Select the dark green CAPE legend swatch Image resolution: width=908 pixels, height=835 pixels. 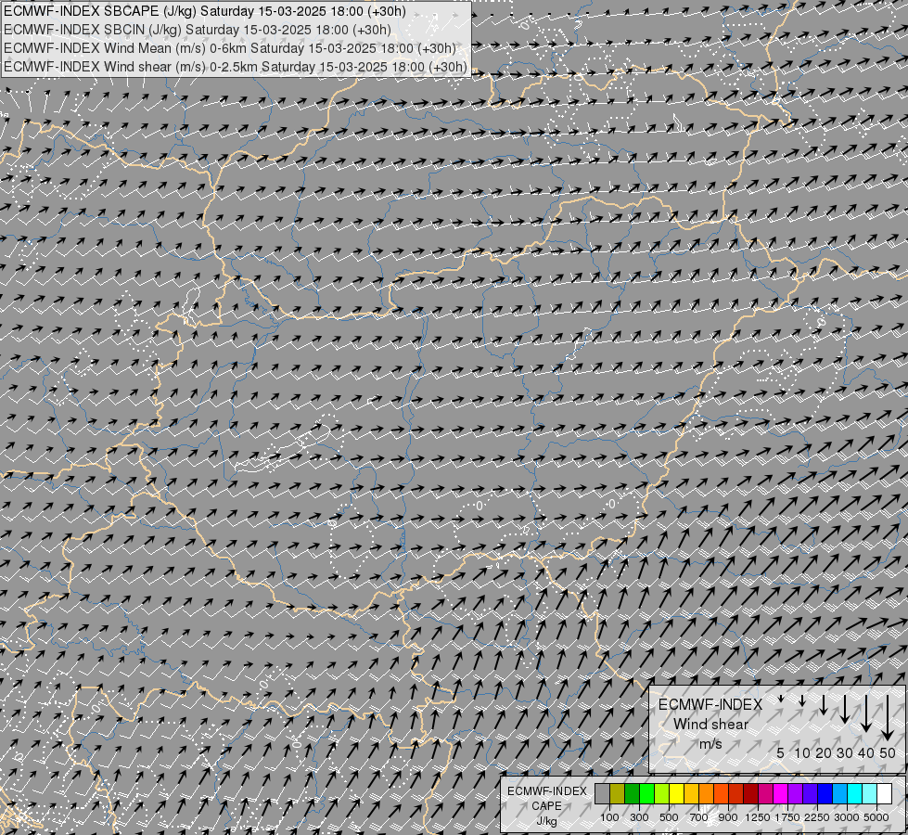coord(632,793)
